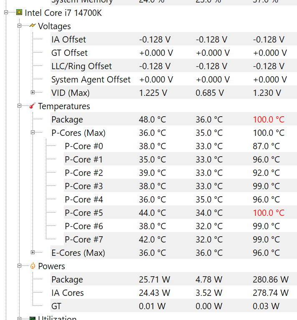
Task: Click the Powers flame icon
Action: [x=33, y=266]
